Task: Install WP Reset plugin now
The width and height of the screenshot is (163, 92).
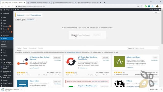Action: tap(105, 57)
